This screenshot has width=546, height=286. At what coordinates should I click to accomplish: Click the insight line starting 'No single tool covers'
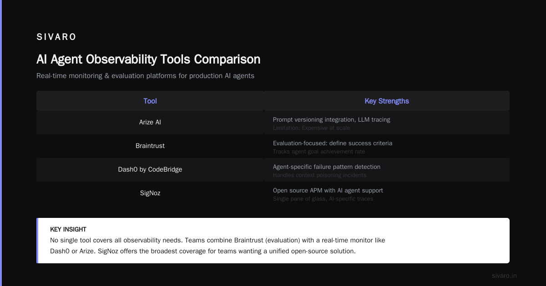217,240
